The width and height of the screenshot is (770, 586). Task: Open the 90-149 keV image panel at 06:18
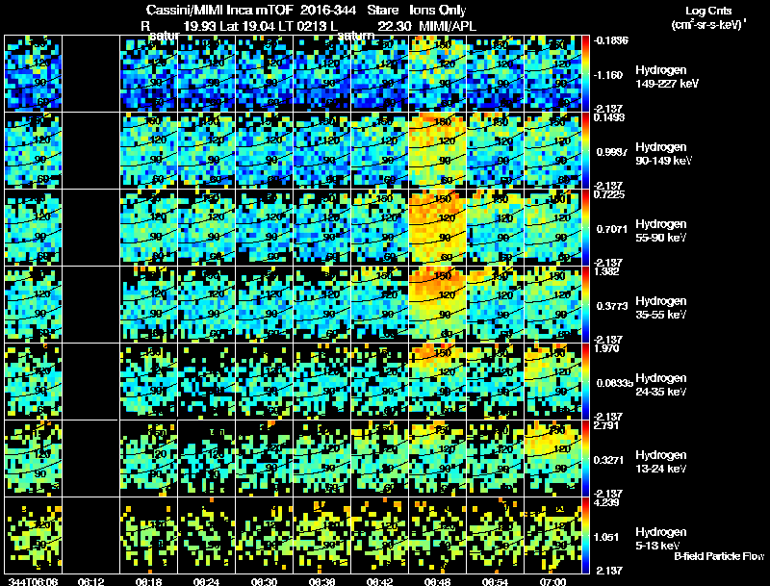click(x=148, y=151)
